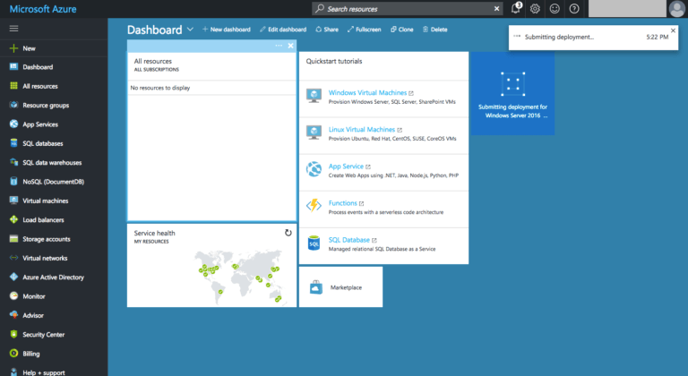Screen dimensions: 688x376
Task: Click the Functions lightning bolt icon
Action: pyautogui.click(x=314, y=205)
